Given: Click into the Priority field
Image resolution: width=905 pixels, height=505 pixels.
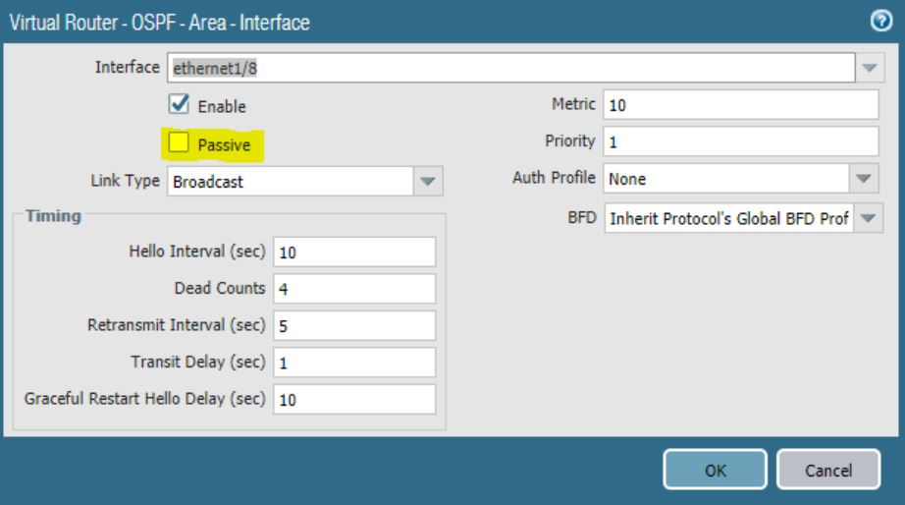Looking at the screenshot, I should (x=739, y=141).
